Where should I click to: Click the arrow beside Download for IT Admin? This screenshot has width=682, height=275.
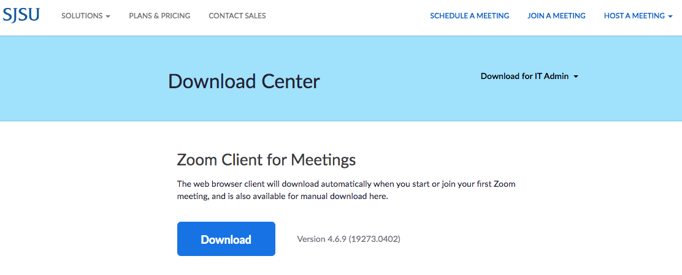coord(576,77)
